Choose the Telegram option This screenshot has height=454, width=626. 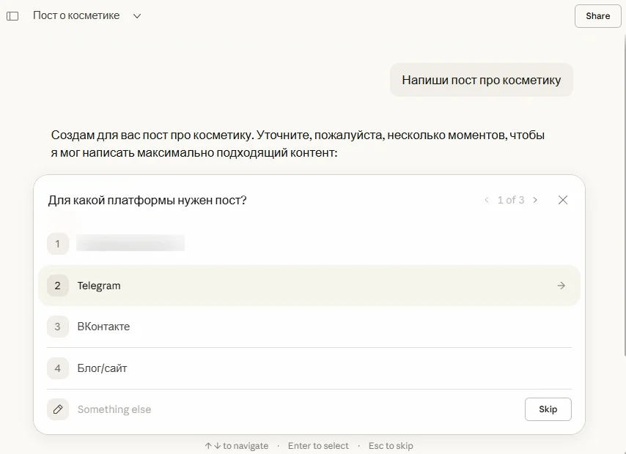309,286
